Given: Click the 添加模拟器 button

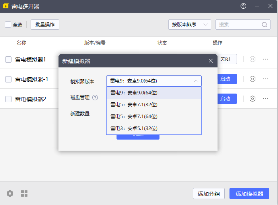Looking at the screenshot, I should point(249,194).
